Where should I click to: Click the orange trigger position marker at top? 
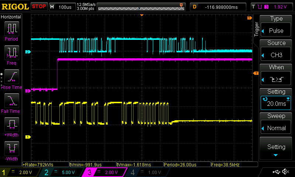pyautogui.click(x=142, y=15)
